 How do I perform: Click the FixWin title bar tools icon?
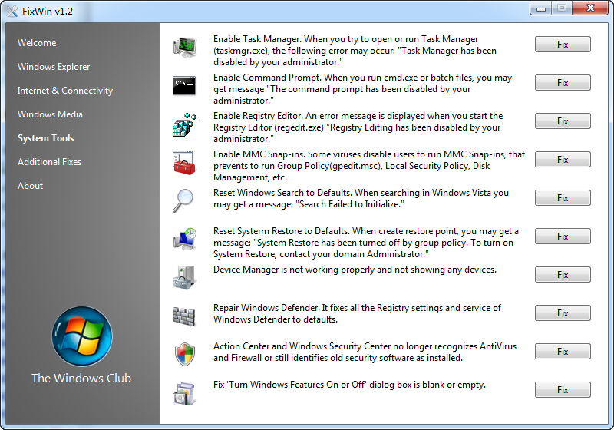pyautogui.click(x=12, y=11)
